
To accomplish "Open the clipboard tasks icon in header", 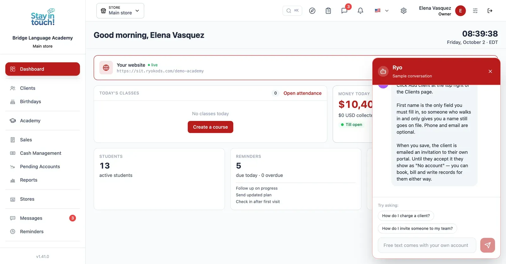I will coord(328,11).
